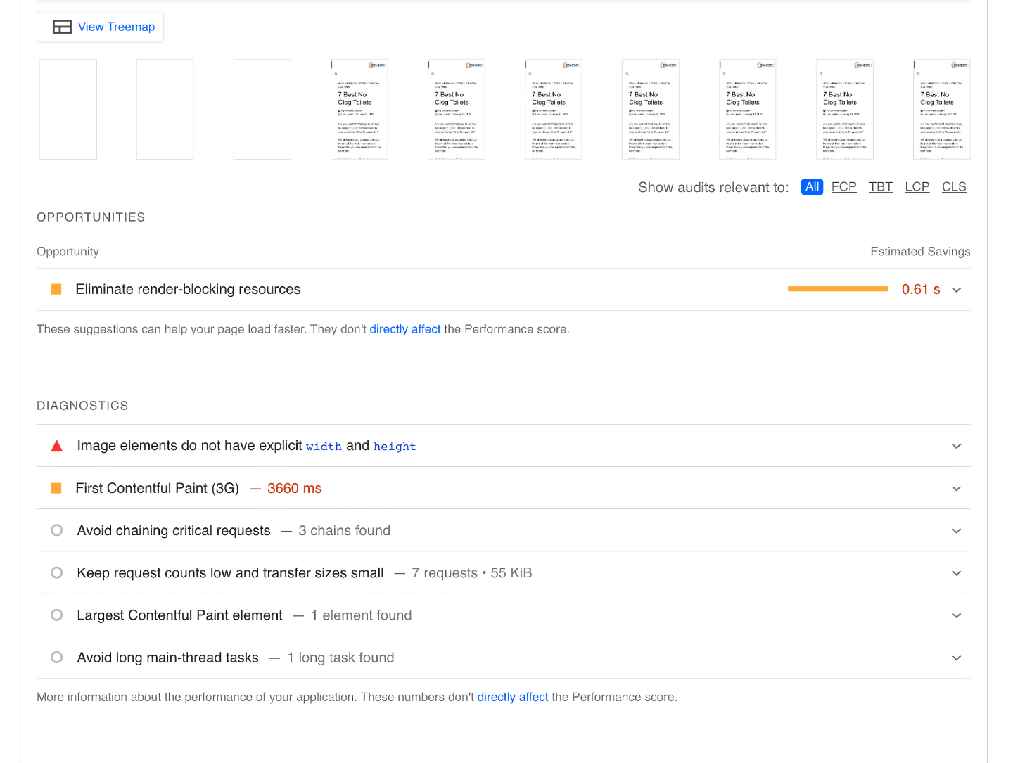Click the height code keyword
Image resolution: width=1013 pixels, height=763 pixels.
(395, 447)
